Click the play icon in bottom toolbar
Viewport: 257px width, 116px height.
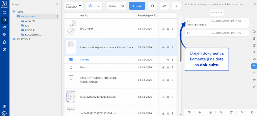(242, 112)
